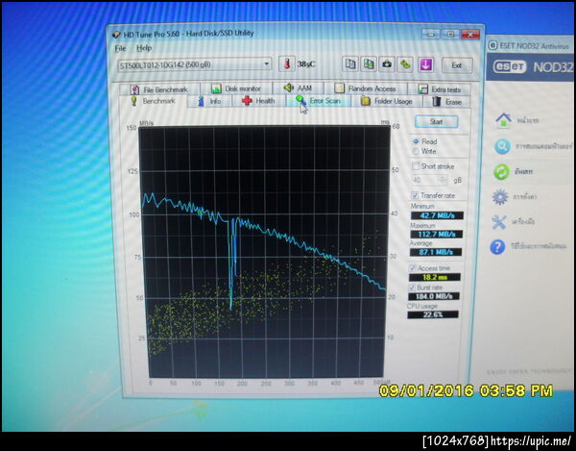Viewport: 576px width, 451px height.
Task: Click the access time value 18.2 ms
Action: pyautogui.click(x=435, y=277)
